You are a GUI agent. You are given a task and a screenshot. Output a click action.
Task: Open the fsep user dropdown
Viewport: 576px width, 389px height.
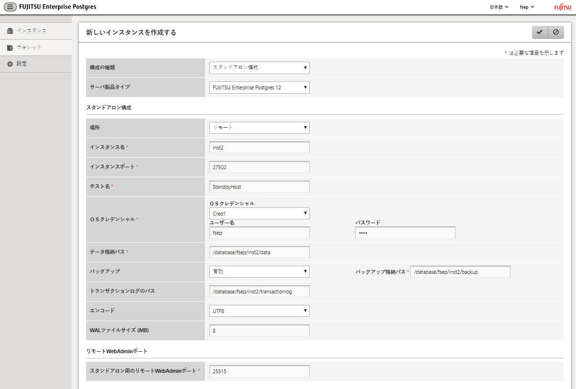[x=527, y=7]
